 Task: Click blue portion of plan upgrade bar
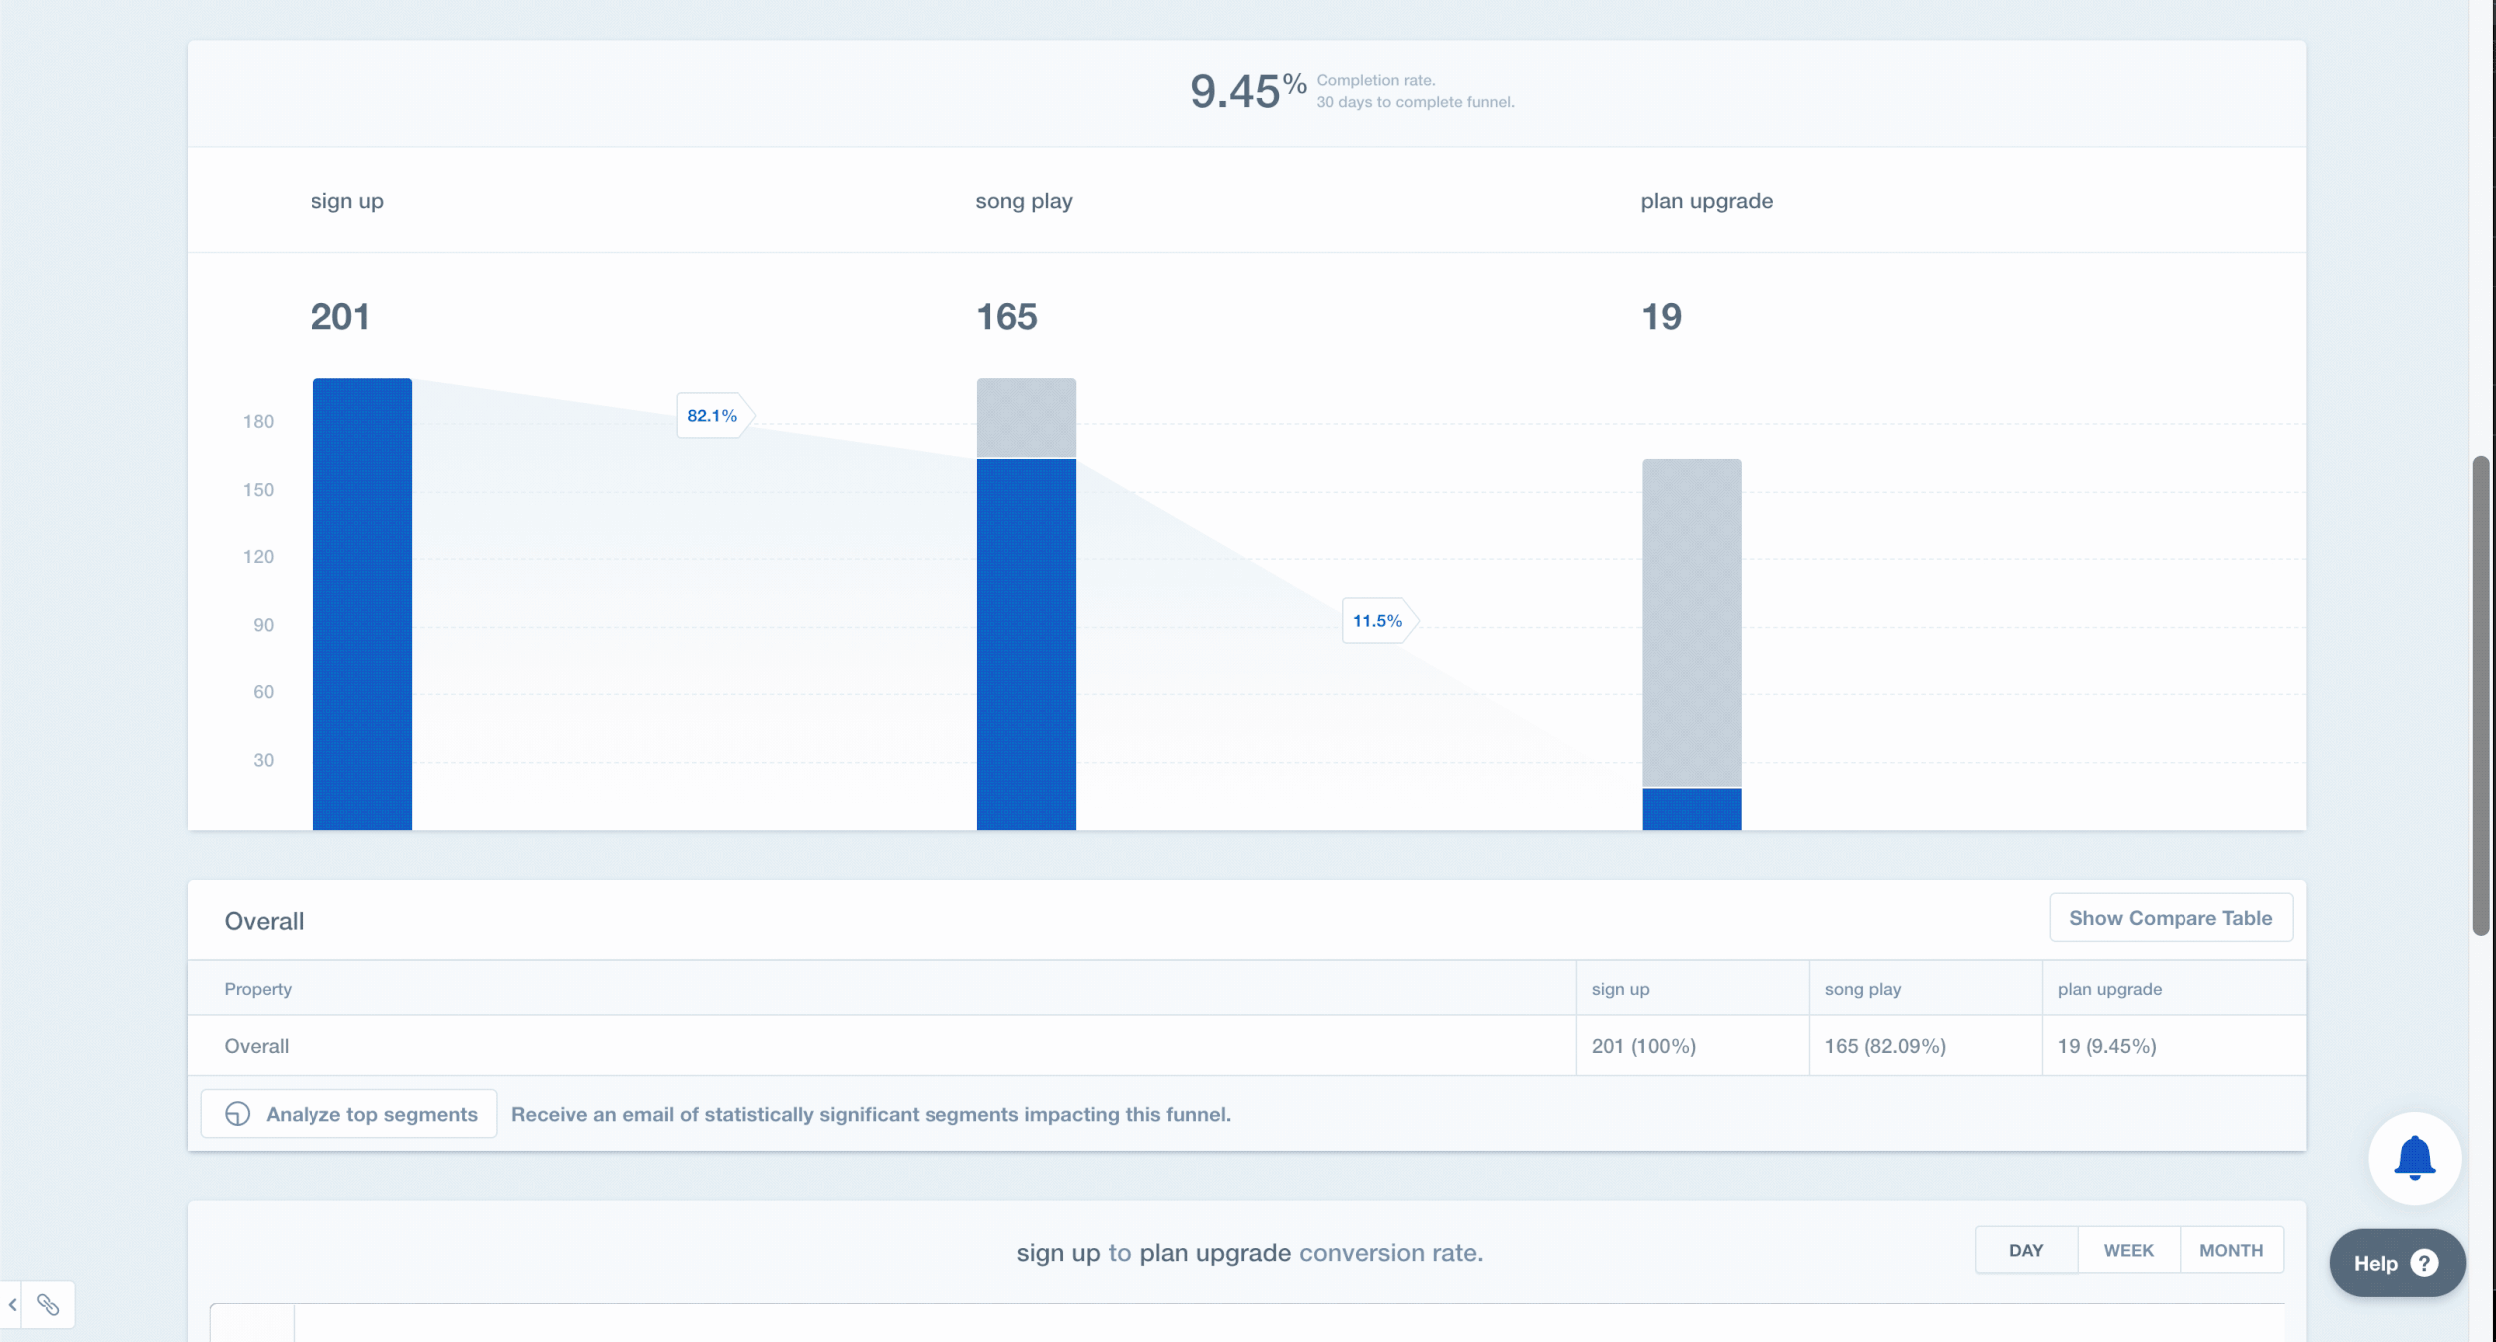[1691, 809]
